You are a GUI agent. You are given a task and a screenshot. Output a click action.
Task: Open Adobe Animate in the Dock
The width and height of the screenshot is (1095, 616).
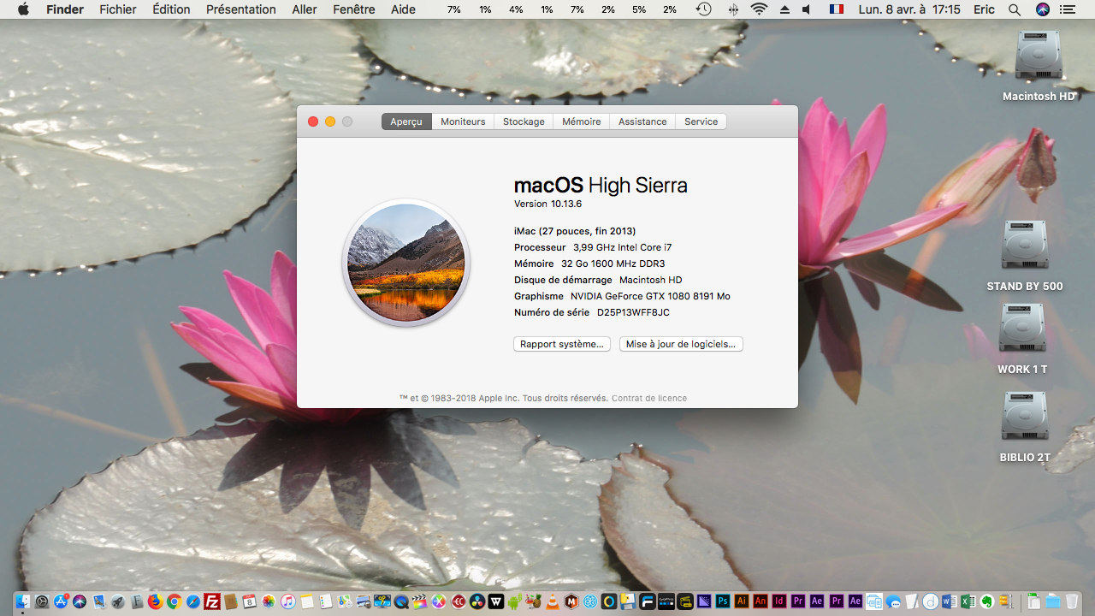(x=761, y=601)
